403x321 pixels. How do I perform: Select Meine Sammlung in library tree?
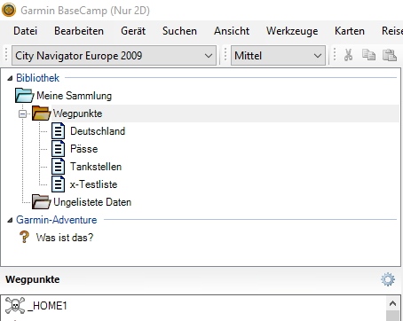point(74,96)
